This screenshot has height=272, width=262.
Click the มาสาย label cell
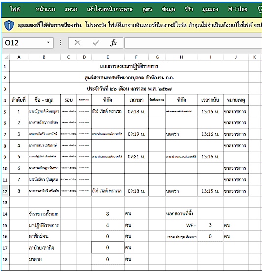pyautogui.click(x=44, y=259)
